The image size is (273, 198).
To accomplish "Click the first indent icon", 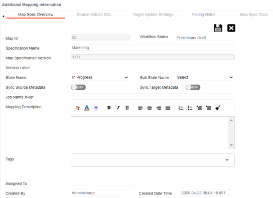I will coord(199,108).
